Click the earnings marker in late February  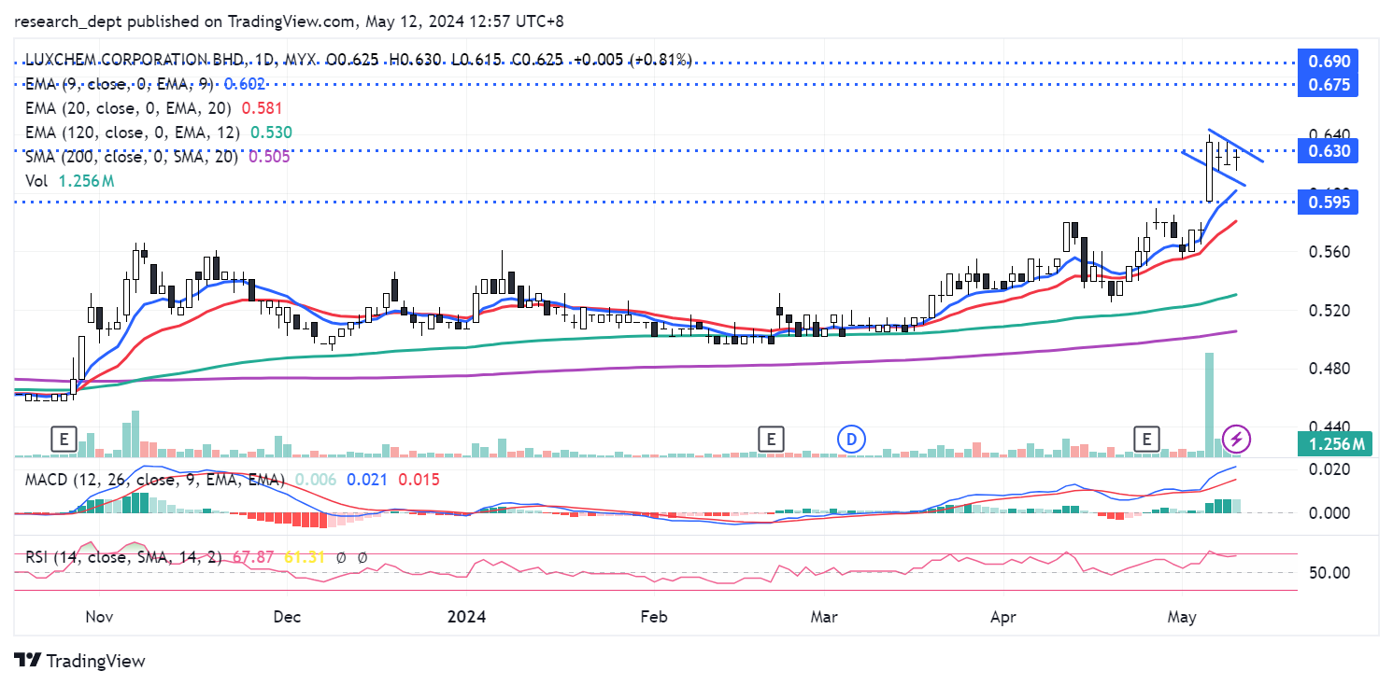[770, 439]
